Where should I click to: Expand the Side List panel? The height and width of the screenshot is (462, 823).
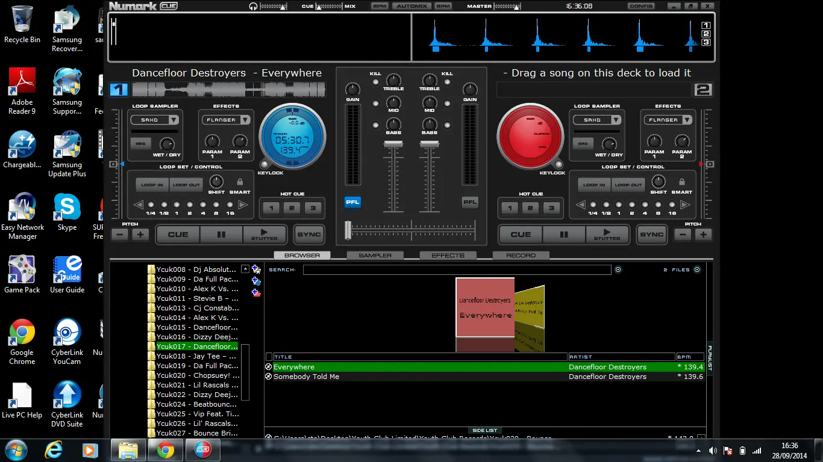click(x=485, y=431)
